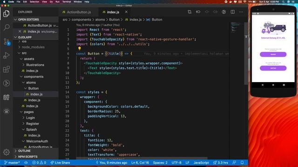Click the toggle file blame icon in the editor toolbar

tap(224, 12)
